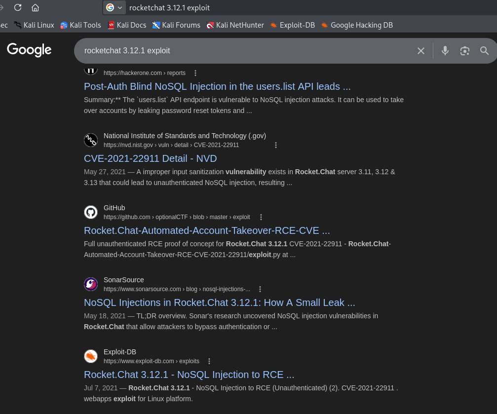The height and width of the screenshot is (414, 497).
Task: Open the Exploit-DB bookmark
Action: [x=292, y=25]
